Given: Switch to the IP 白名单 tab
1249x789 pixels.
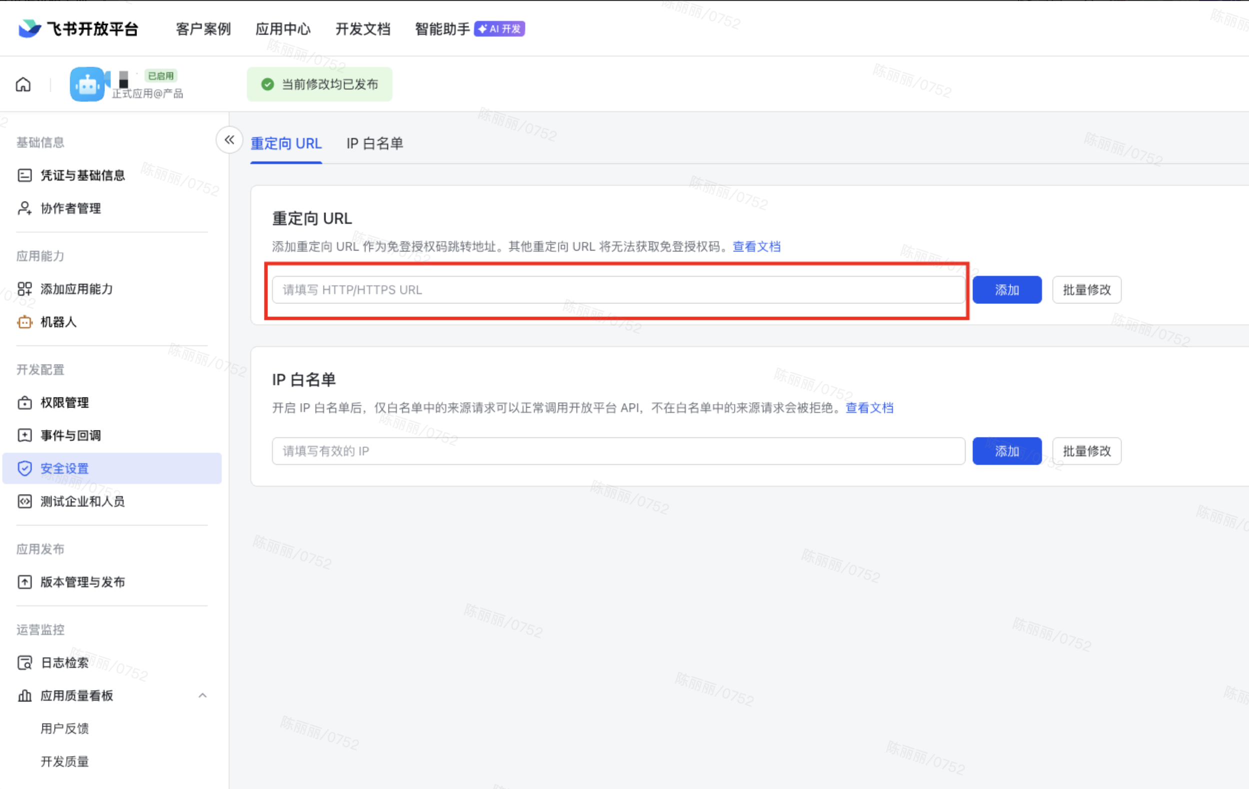Looking at the screenshot, I should point(374,143).
